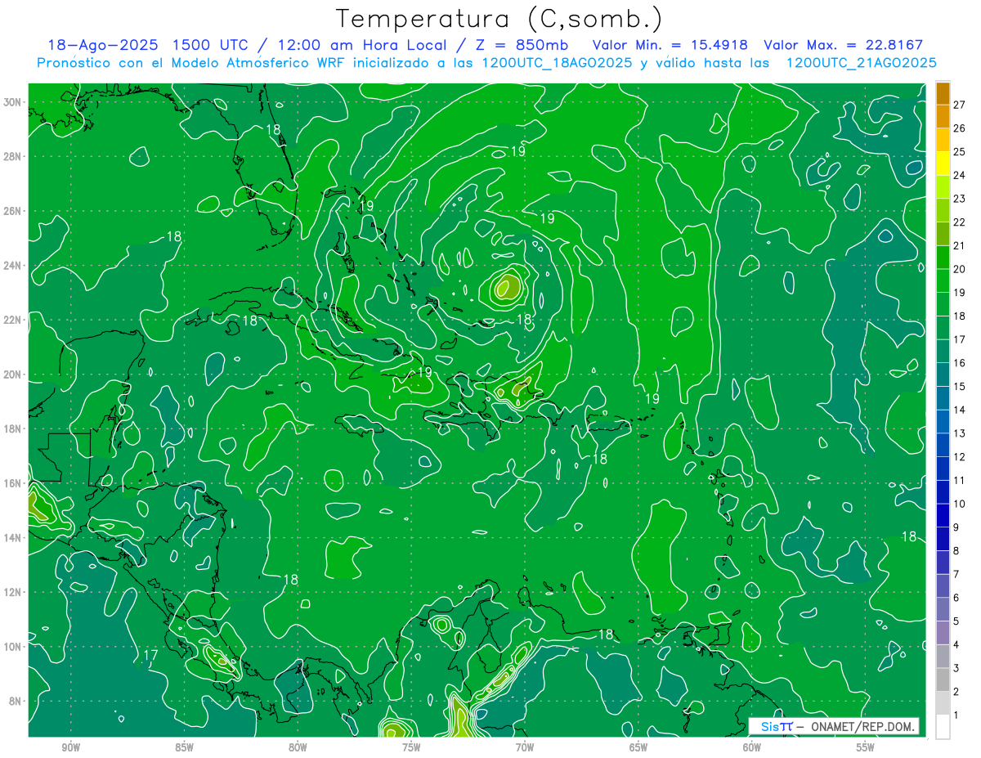
Task: Click the legend value "13"
Action: [x=959, y=433]
